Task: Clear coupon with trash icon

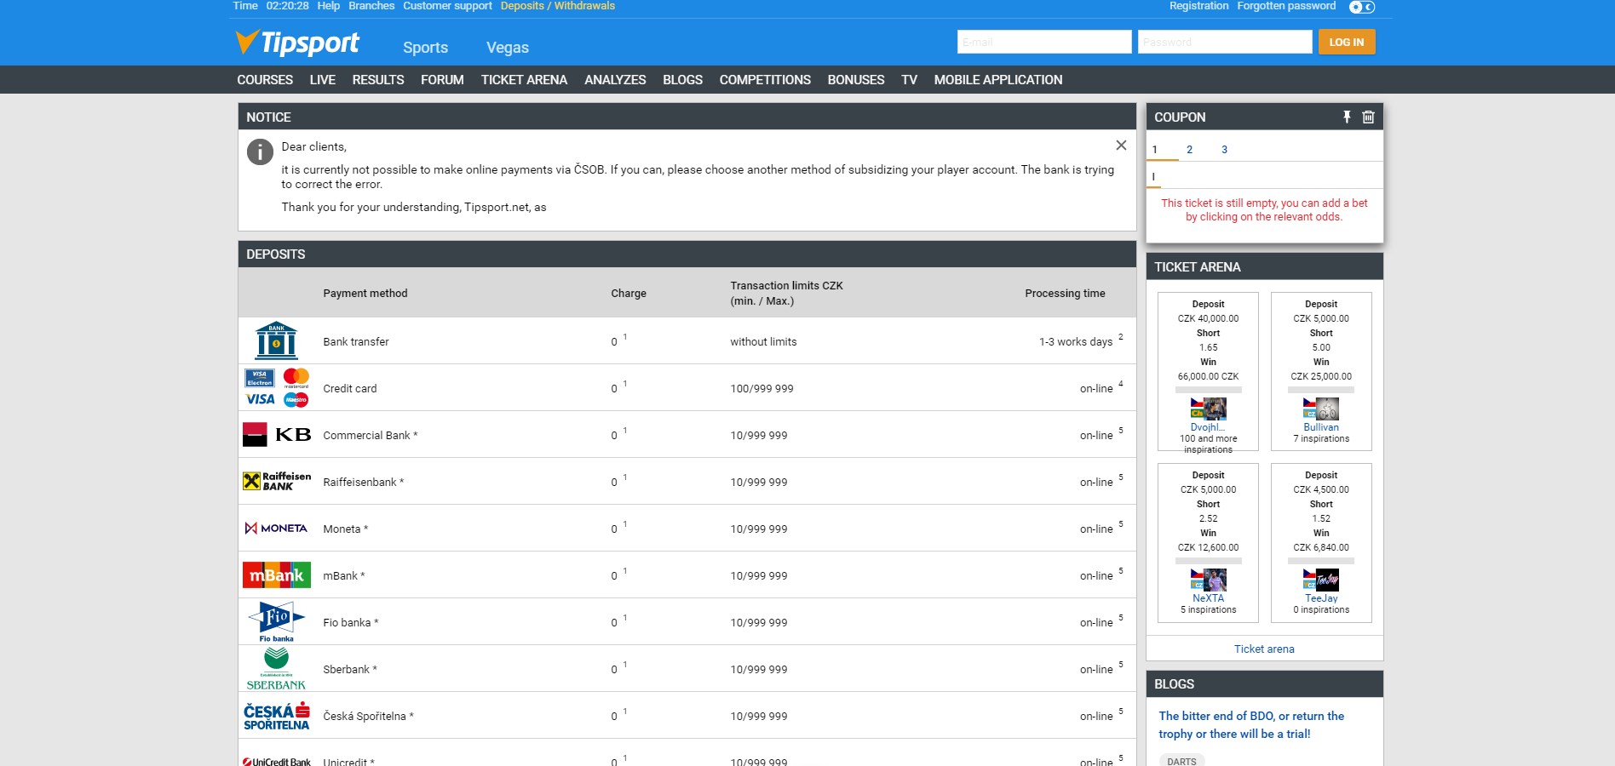Action: click(x=1368, y=117)
